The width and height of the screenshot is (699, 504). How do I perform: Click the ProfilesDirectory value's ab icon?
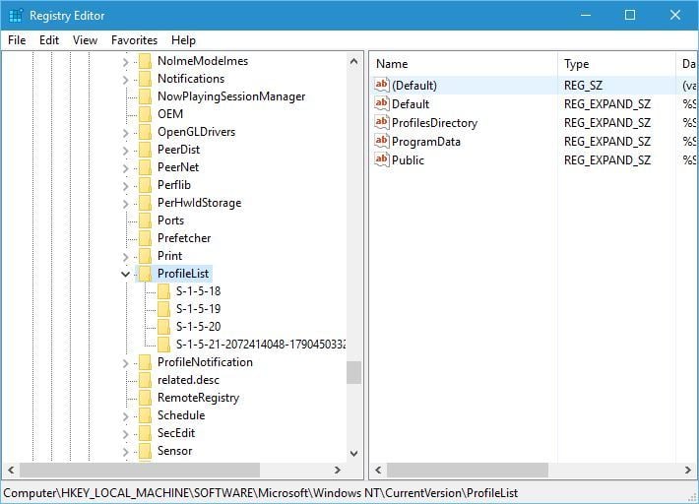pos(382,122)
